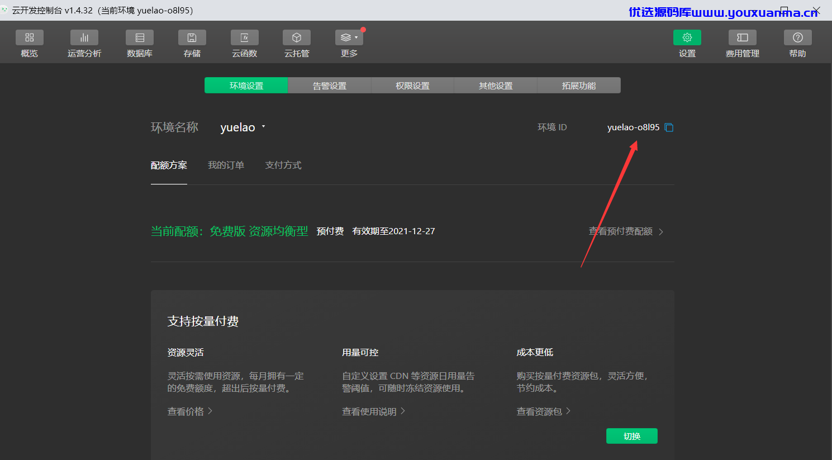Click the 设置 settings gear icon

coord(687,37)
